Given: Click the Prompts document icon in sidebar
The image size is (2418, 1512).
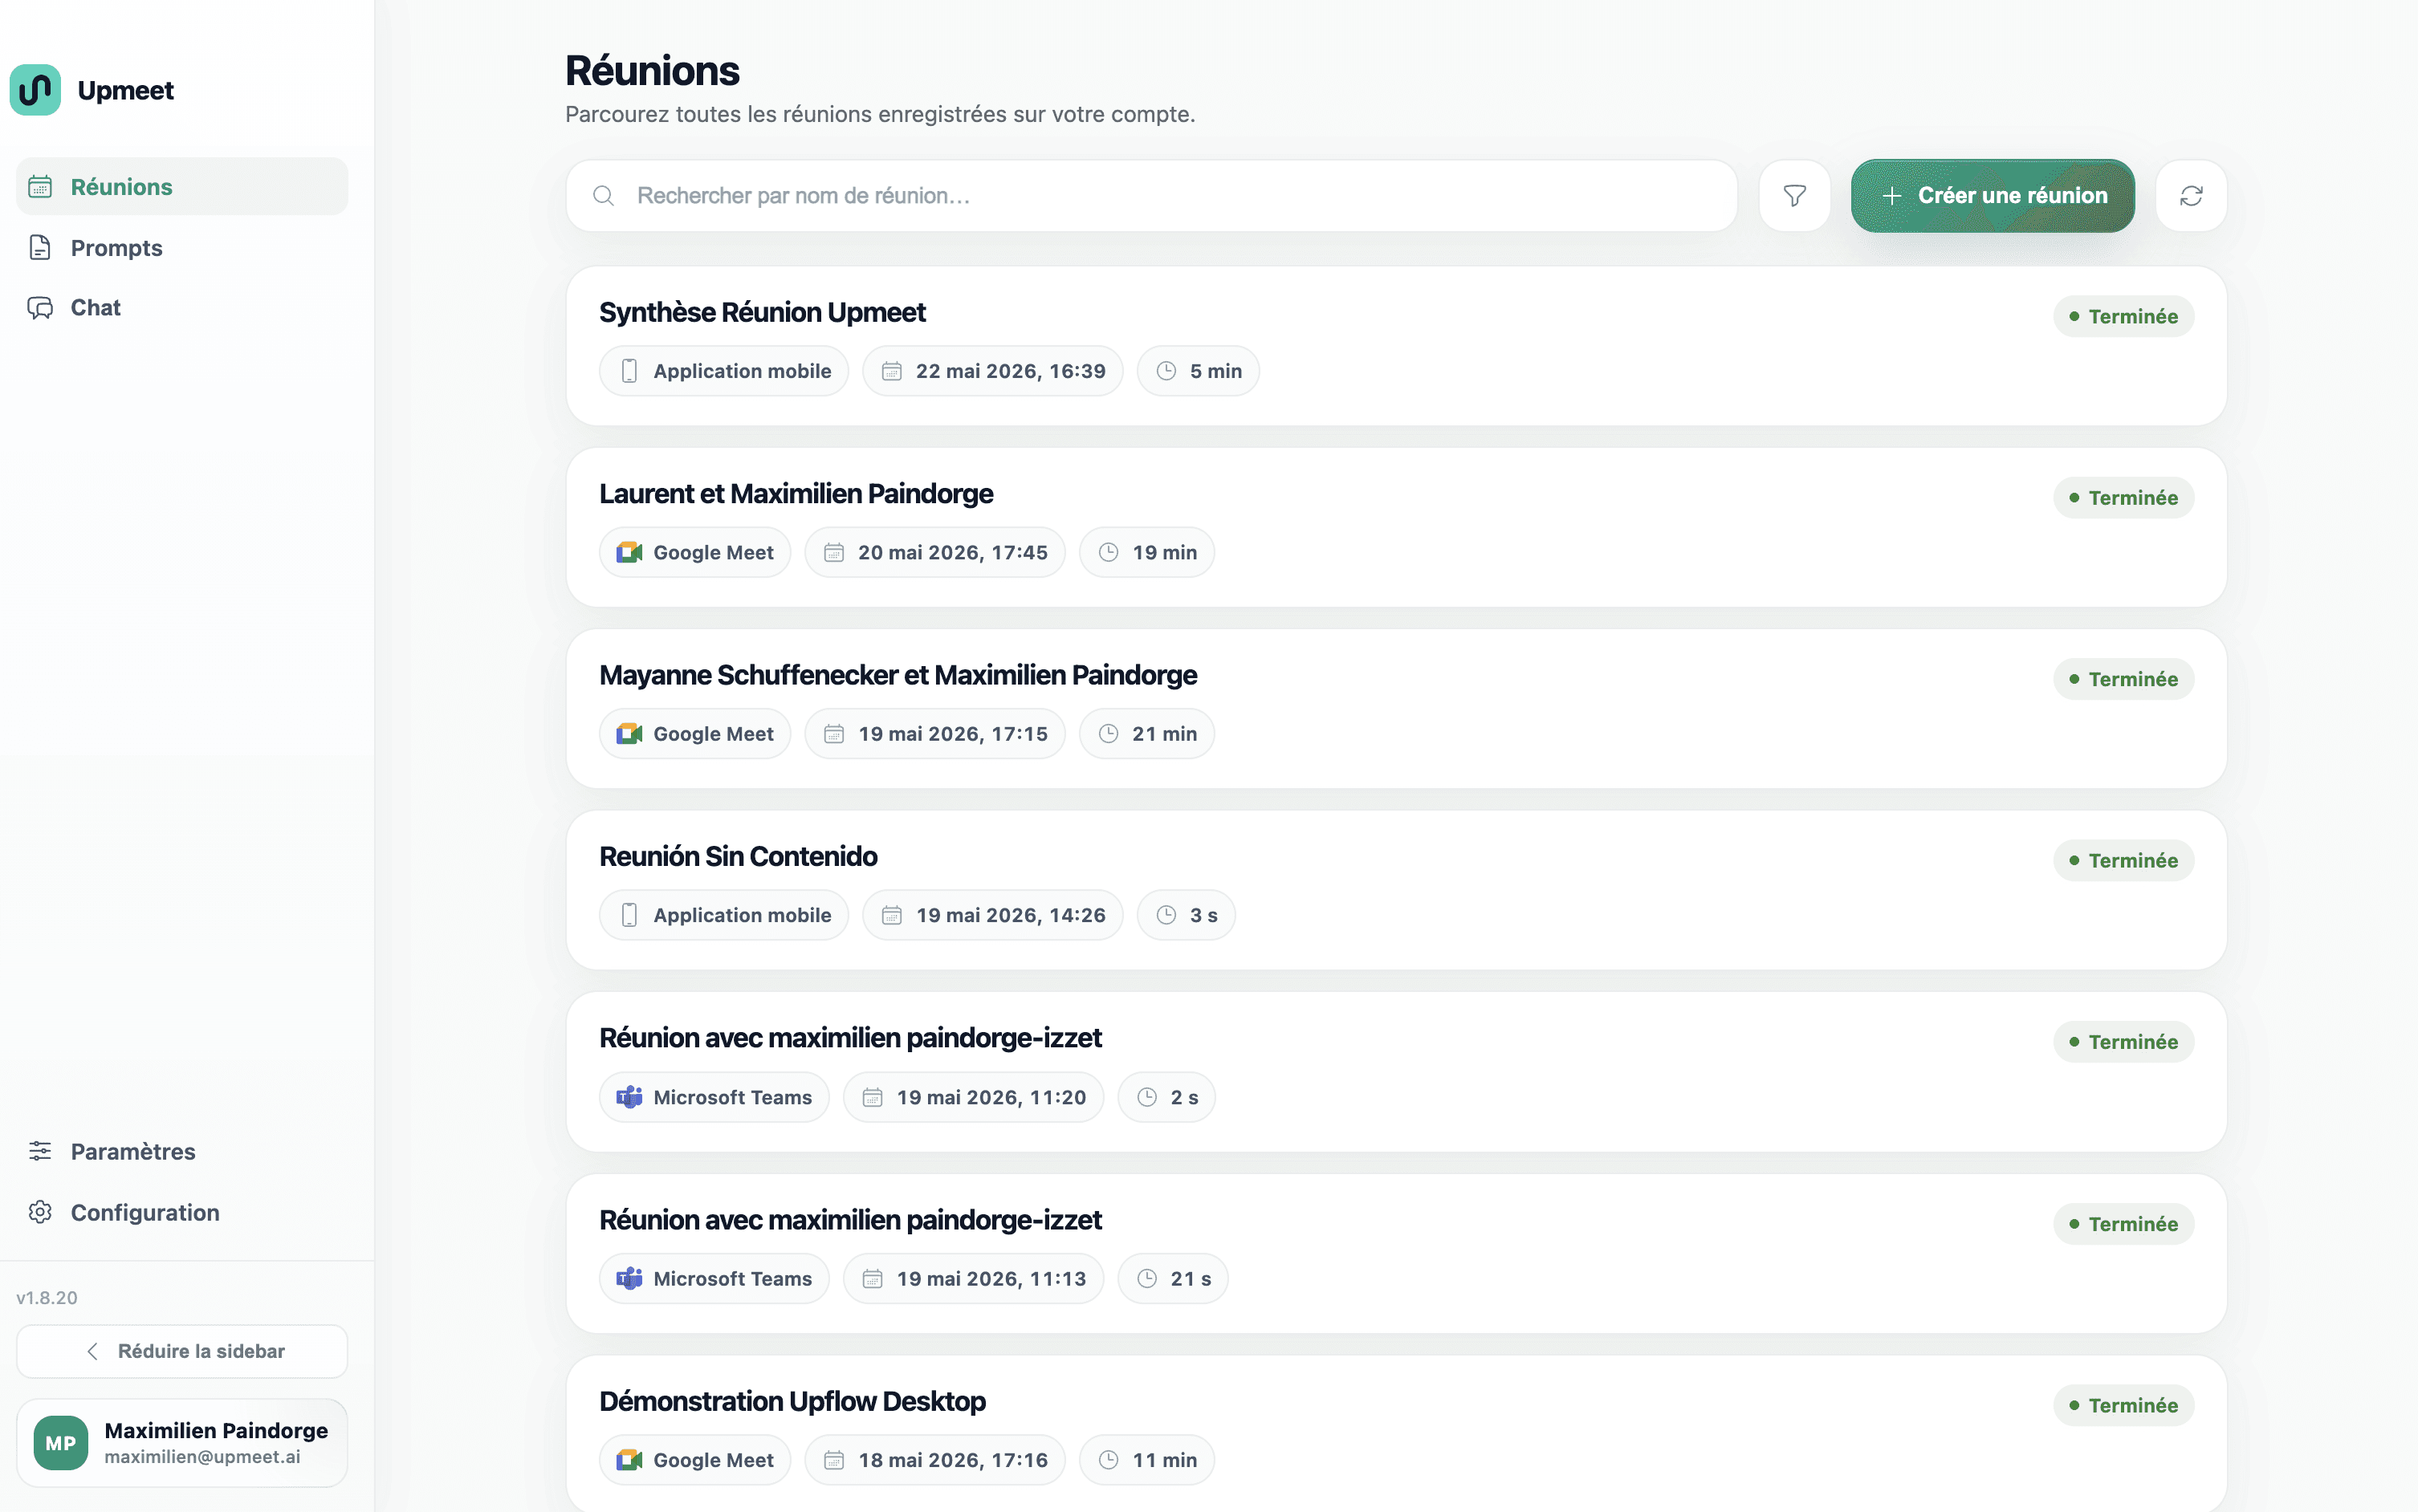Looking at the screenshot, I should (40, 248).
